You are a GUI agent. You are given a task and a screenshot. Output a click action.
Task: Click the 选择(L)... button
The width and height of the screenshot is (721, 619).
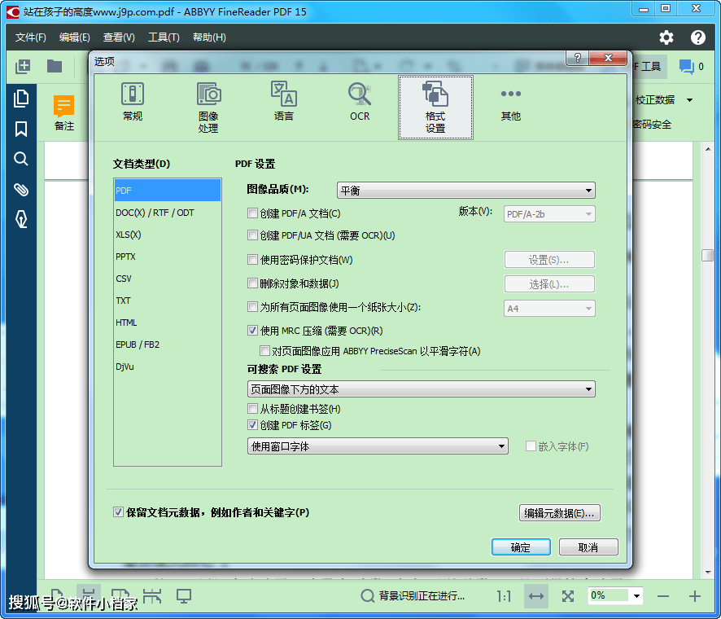(549, 284)
